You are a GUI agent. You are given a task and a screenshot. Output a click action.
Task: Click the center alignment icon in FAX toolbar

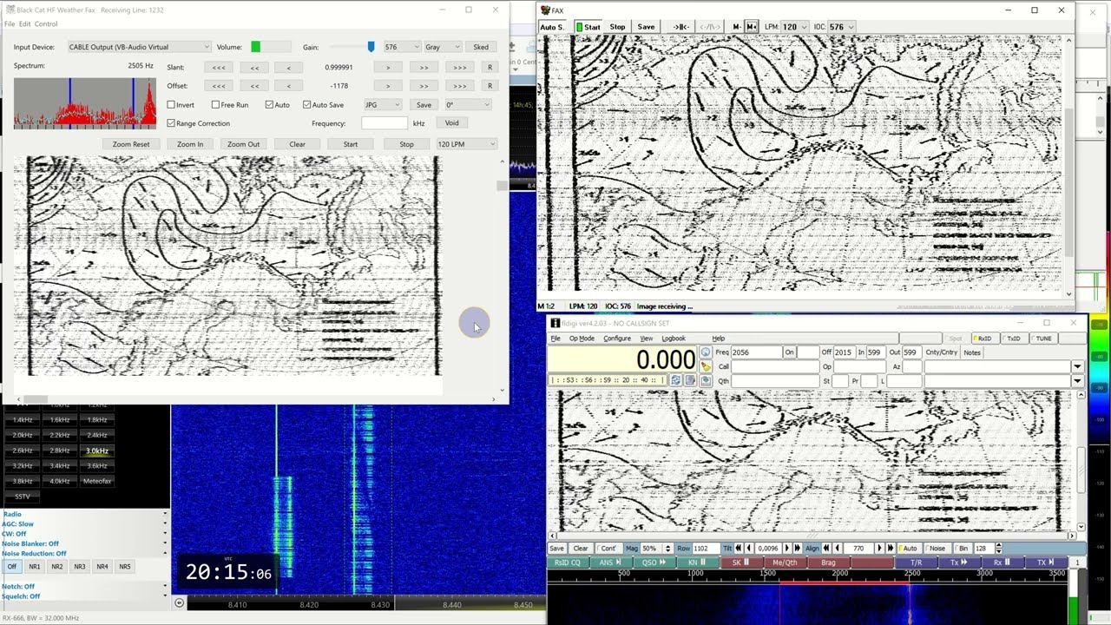(680, 27)
